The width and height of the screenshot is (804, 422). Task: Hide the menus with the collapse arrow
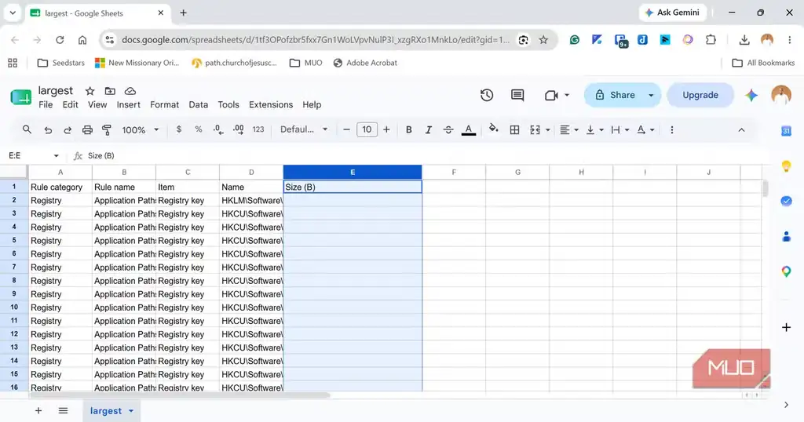coord(741,130)
